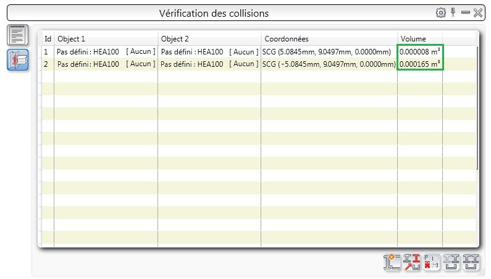This screenshot has height=279, width=491.
Task: Click the Volume column header
Action: coord(420,39)
